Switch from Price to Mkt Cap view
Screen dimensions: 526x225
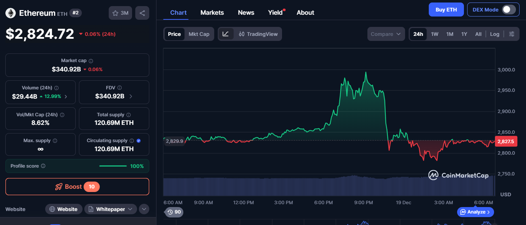pos(199,34)
